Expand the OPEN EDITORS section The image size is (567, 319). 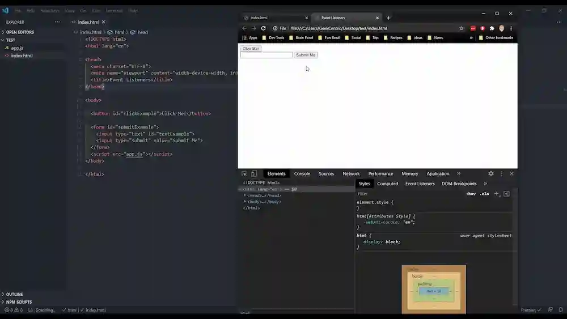(20, 32)
